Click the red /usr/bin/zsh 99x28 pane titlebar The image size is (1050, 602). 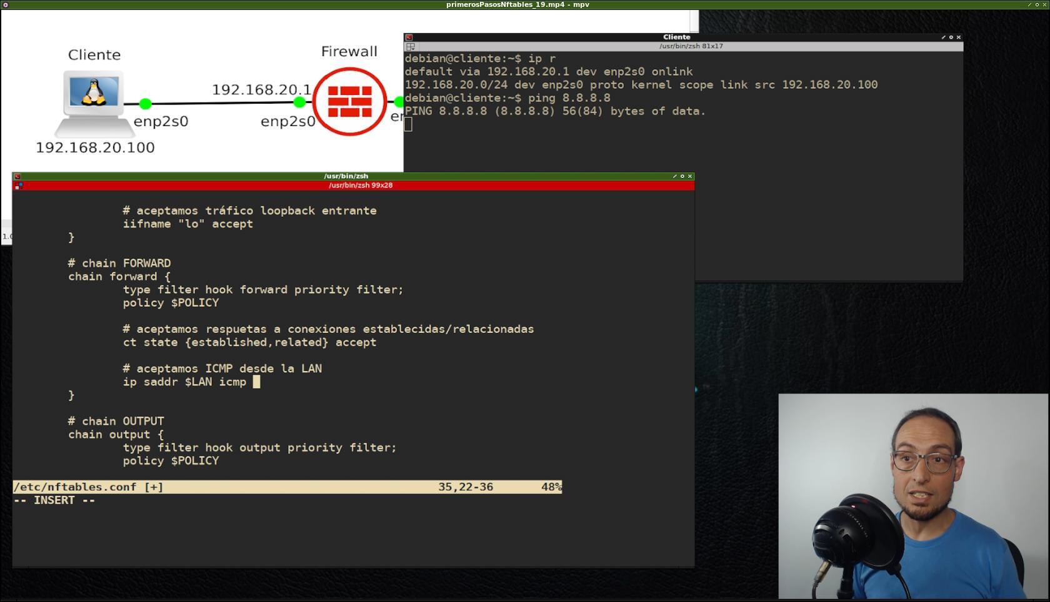click(x=360, y=185)
